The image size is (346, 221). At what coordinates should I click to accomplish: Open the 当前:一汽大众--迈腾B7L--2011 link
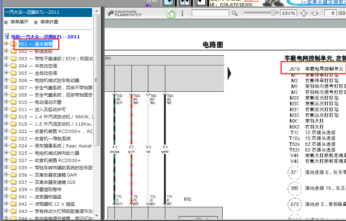tap(45, 37)
